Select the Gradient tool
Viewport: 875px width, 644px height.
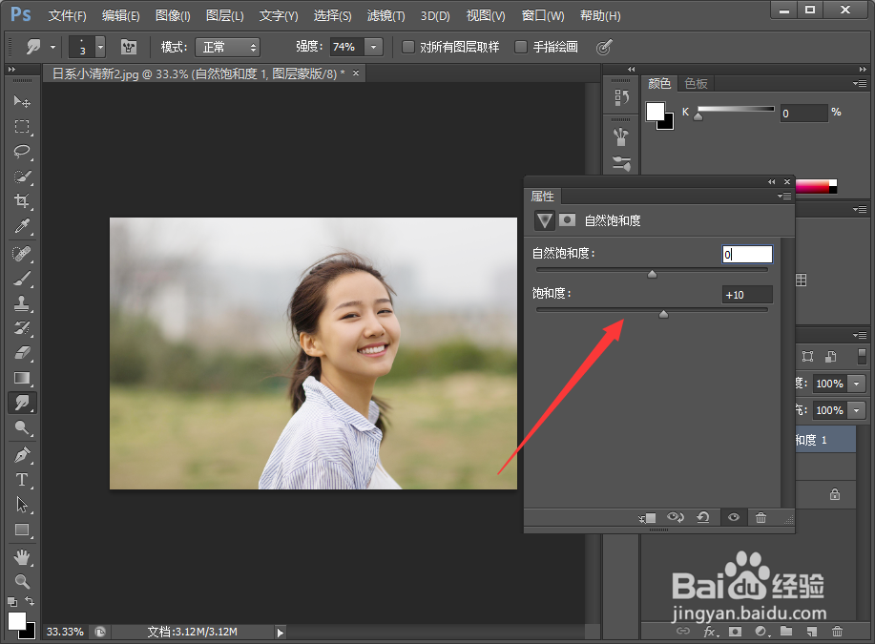click(22, 378)
